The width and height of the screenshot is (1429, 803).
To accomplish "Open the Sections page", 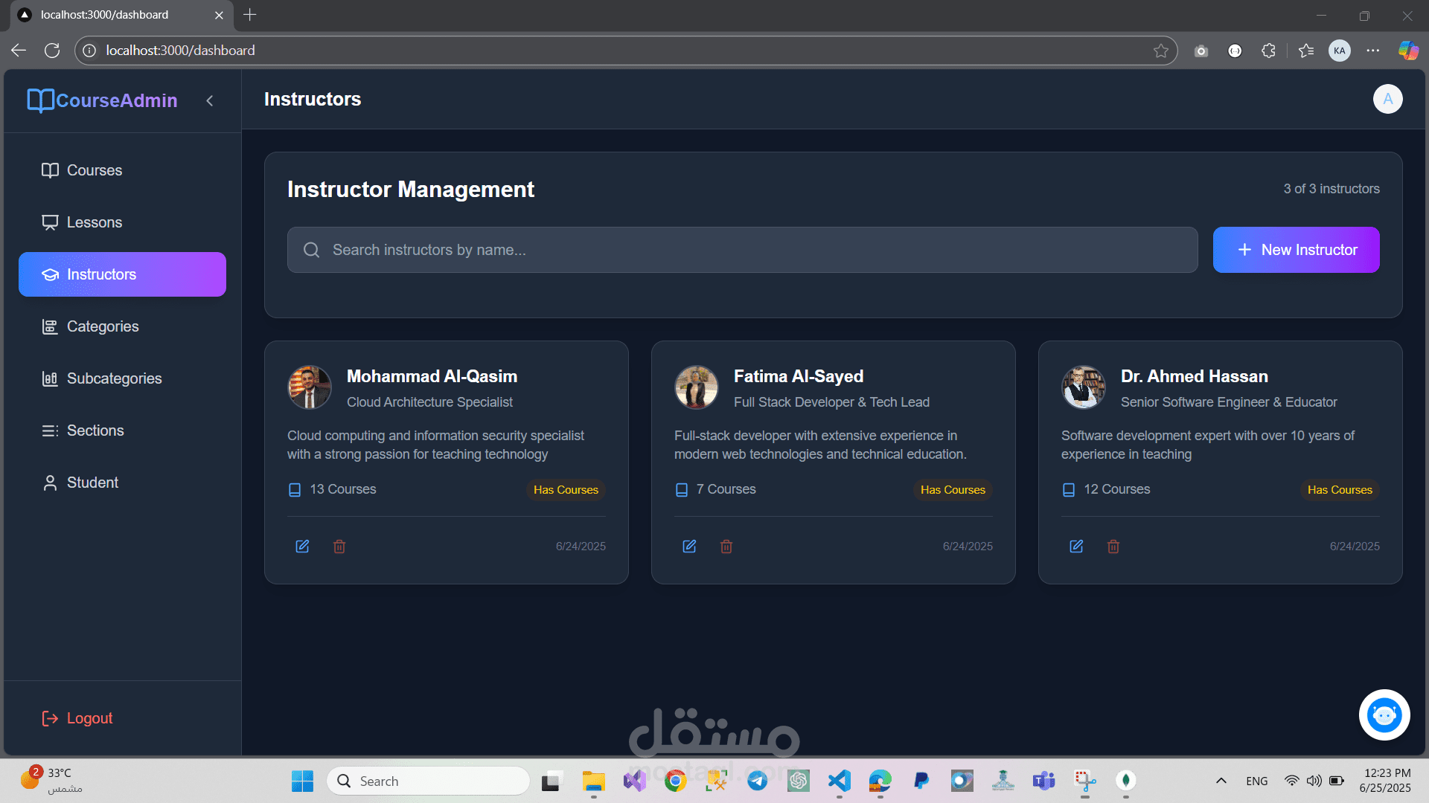I will coord(95,430).
